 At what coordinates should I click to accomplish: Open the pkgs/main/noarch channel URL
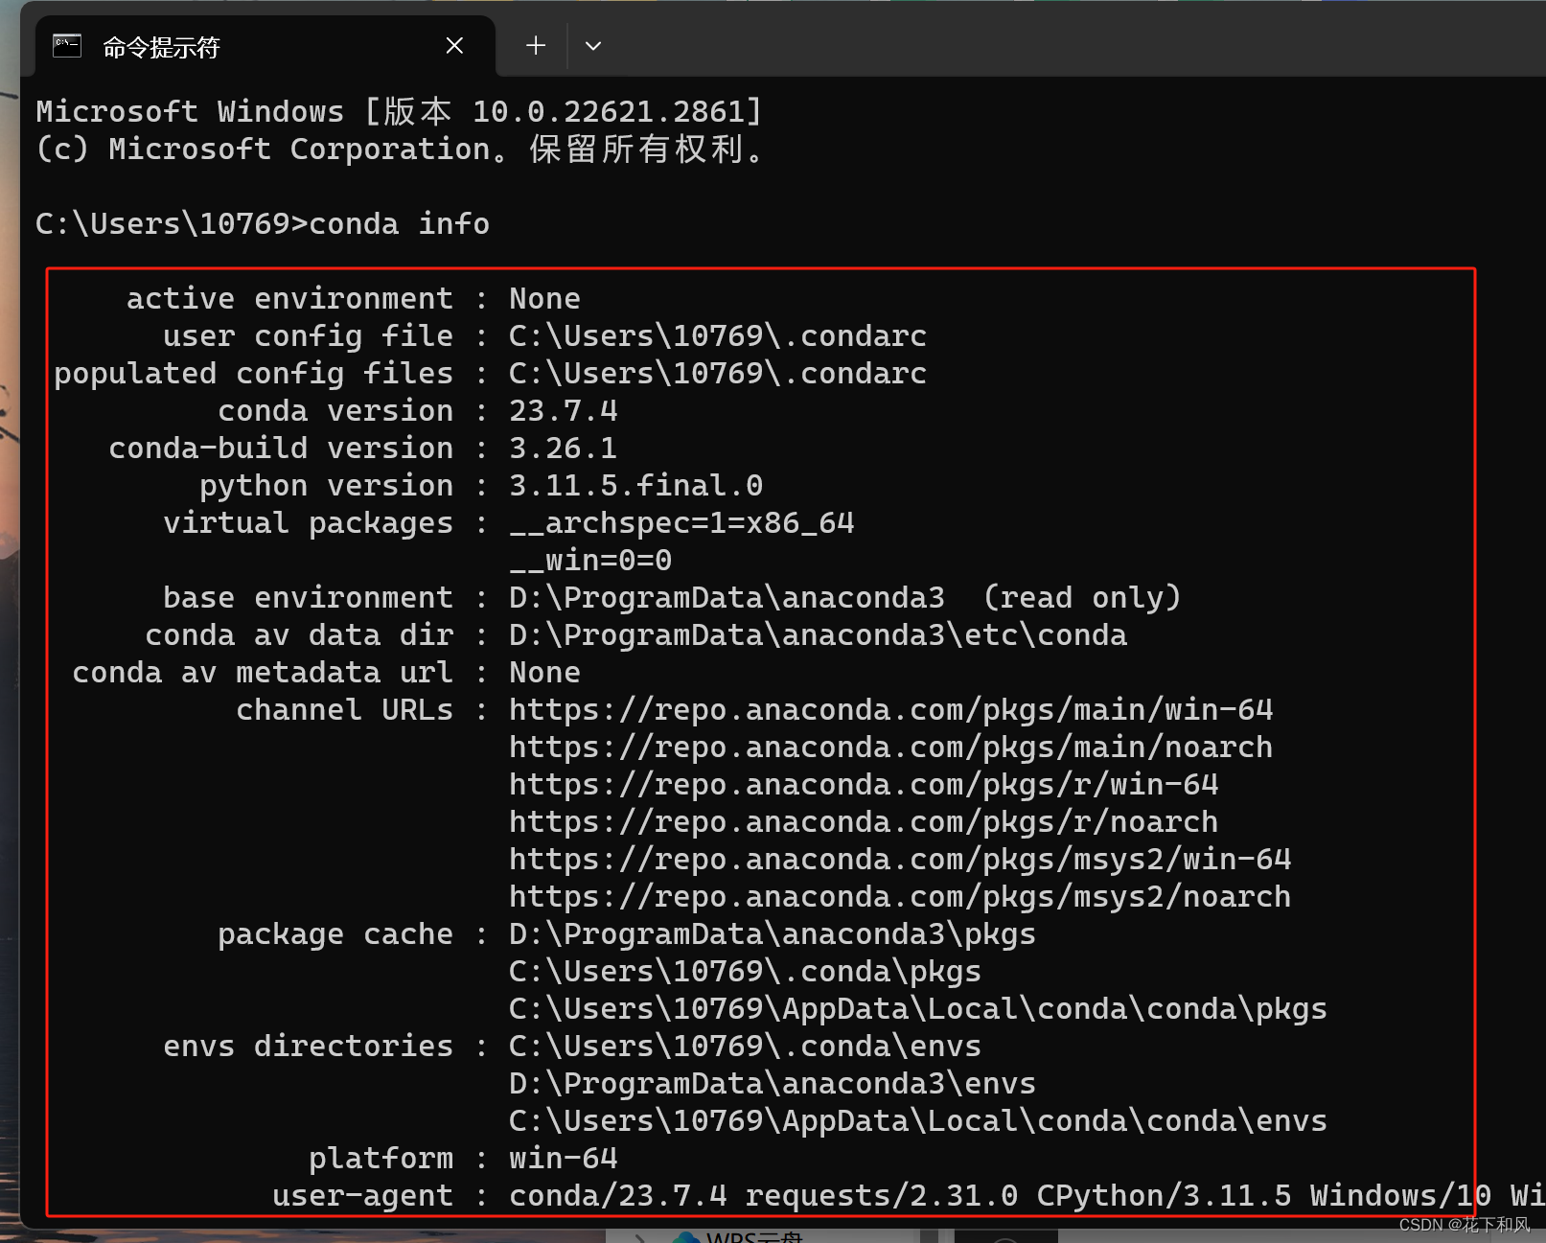point(889,748)
